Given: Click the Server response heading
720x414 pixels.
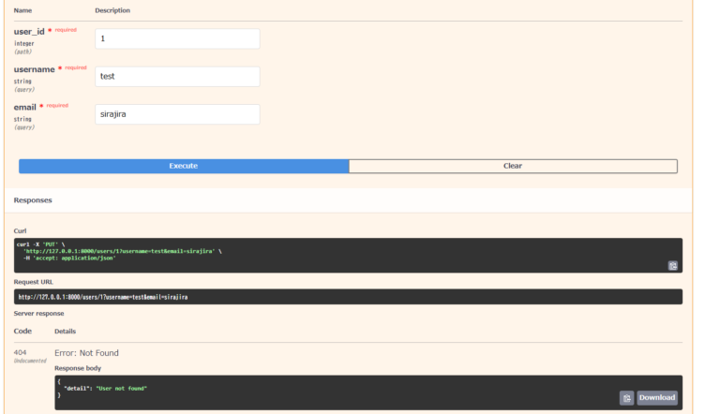Looking at the screenshot, I should (x=38, y=314).
